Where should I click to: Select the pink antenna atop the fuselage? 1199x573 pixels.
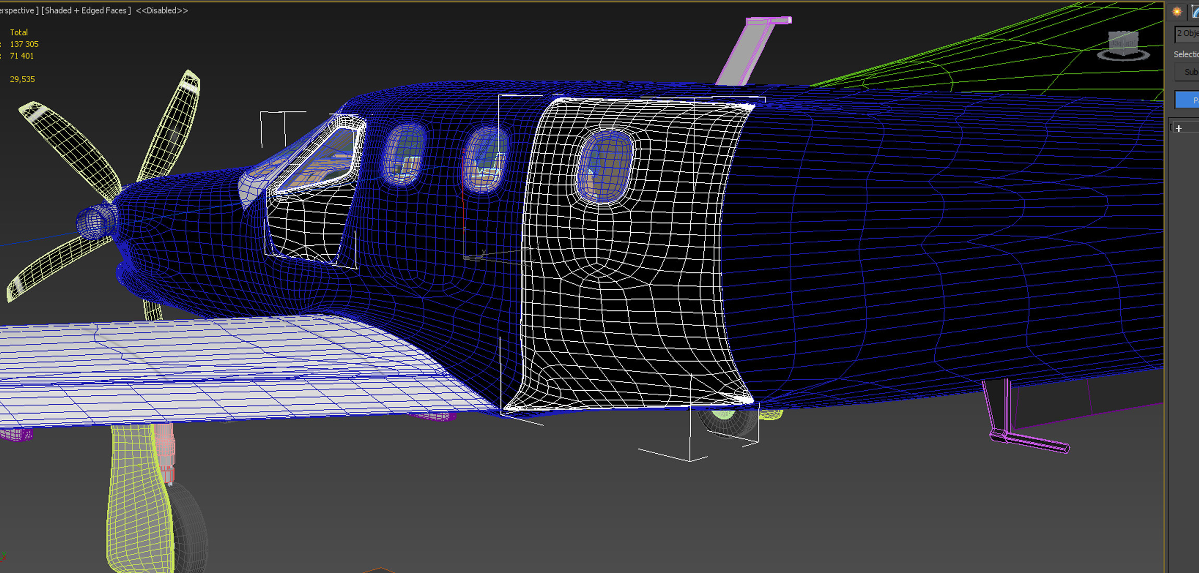coord(747,52)
